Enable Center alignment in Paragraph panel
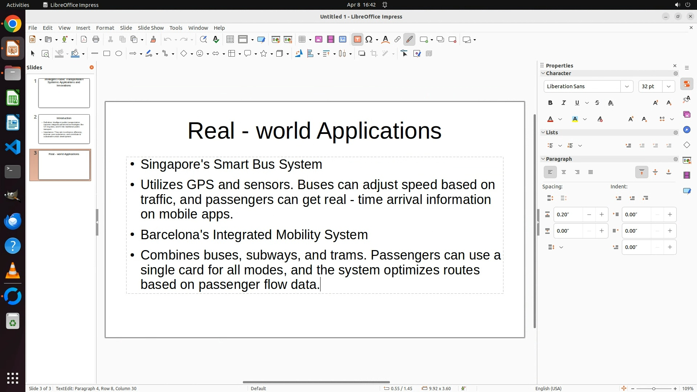The height and width of the screenshot is (392, 697). (564, 172)
